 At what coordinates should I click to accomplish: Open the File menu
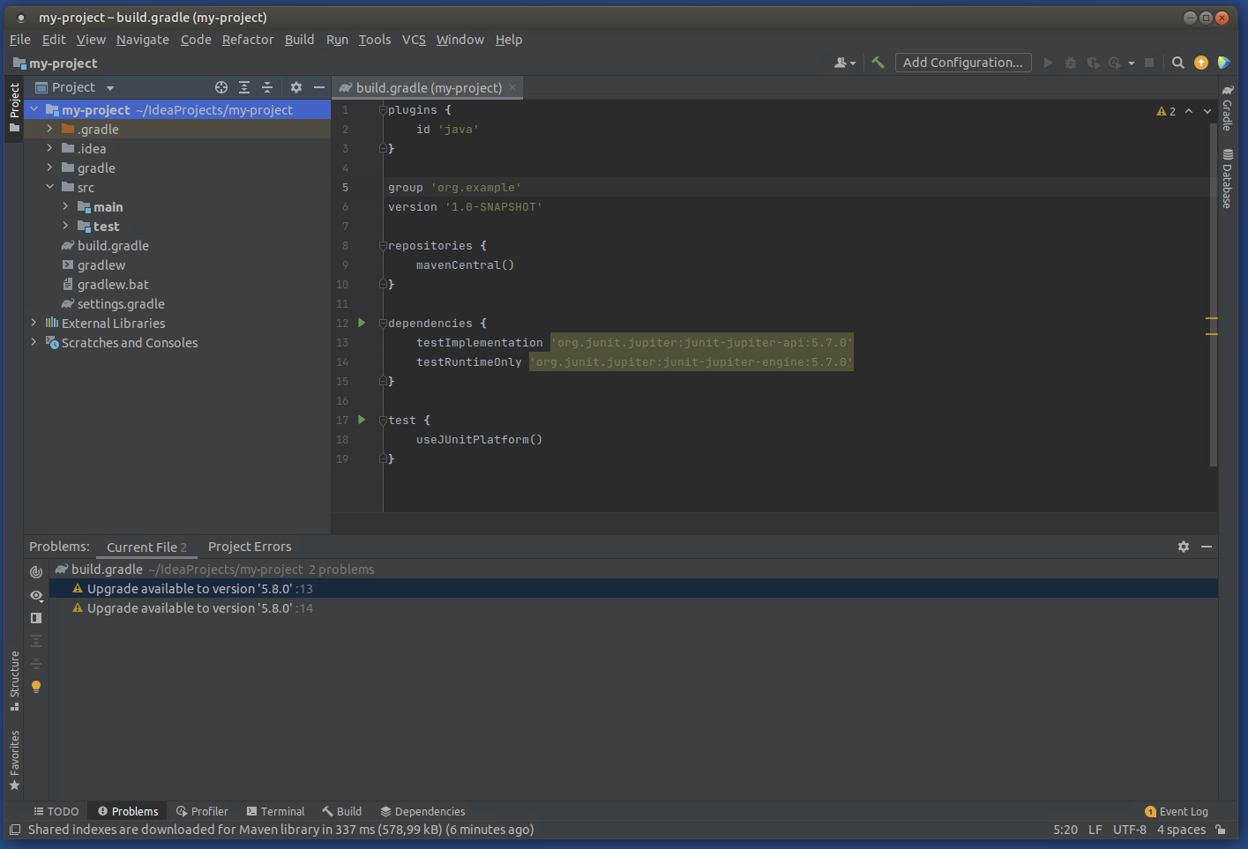pyautogui.click(x=20, y=40)
